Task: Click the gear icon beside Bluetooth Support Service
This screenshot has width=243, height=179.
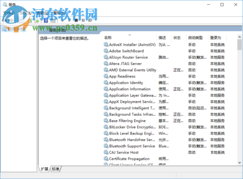Action: [x=106, y=146]
